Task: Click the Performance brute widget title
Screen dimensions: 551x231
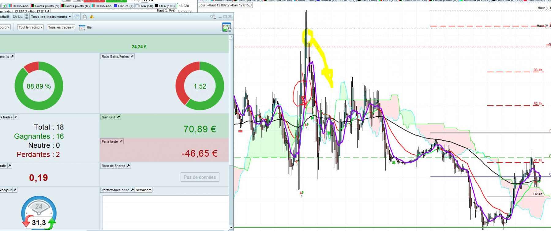Action: click(115, 190)
